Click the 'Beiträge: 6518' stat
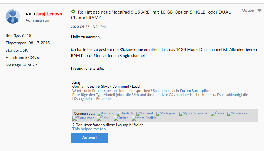Image resolution: width=264 pixels, height=151 pixels. (18, 35)
